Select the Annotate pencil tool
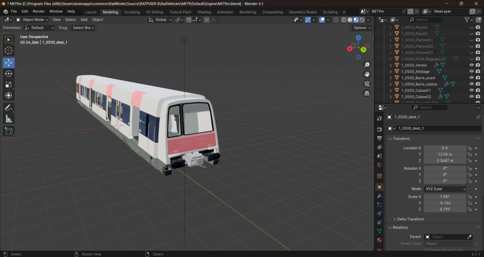 [x=9, y=107]
